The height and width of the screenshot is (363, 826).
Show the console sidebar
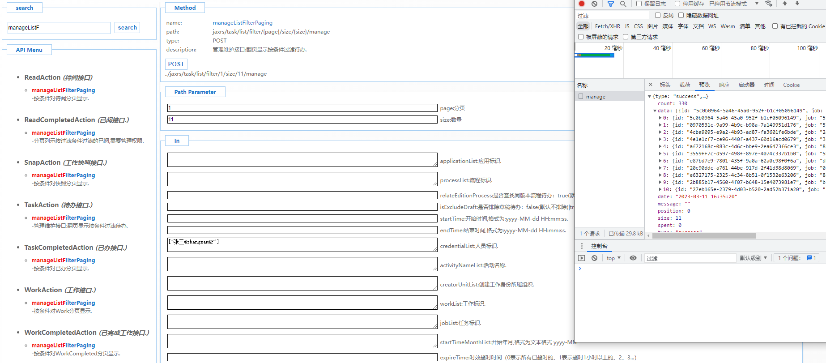pos(582,258)
